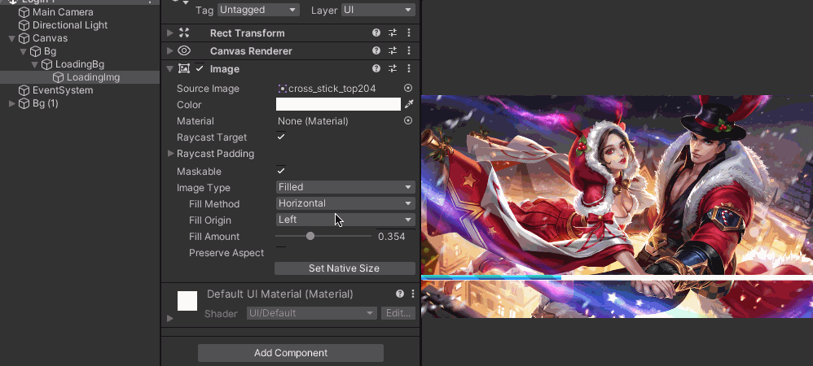Open Default UI Material help reference

click(x=400, y=294)
